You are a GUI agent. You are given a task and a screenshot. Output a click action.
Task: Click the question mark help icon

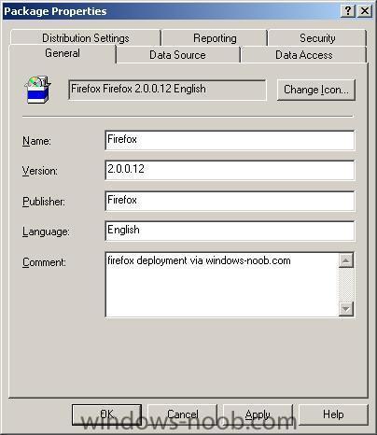click(348, 11)
